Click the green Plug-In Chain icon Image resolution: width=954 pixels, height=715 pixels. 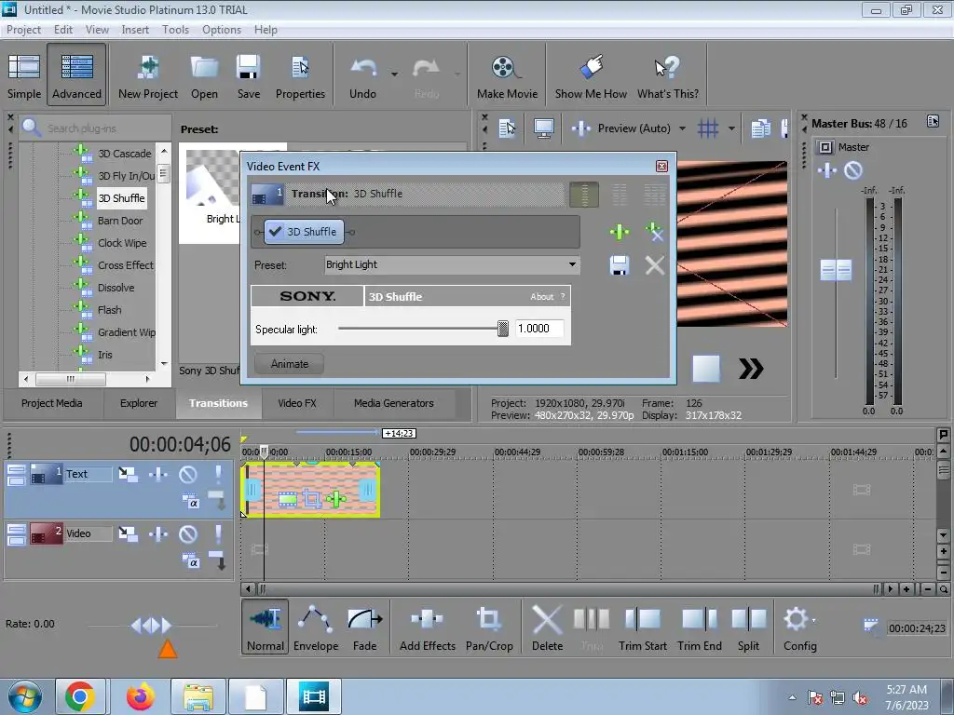coord(620,232)
